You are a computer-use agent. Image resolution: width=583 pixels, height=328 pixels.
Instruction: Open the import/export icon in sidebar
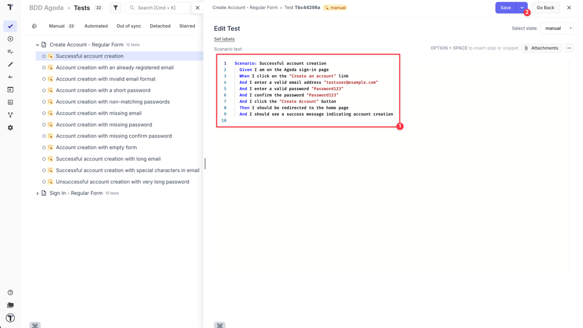click(x=10, y=89)
